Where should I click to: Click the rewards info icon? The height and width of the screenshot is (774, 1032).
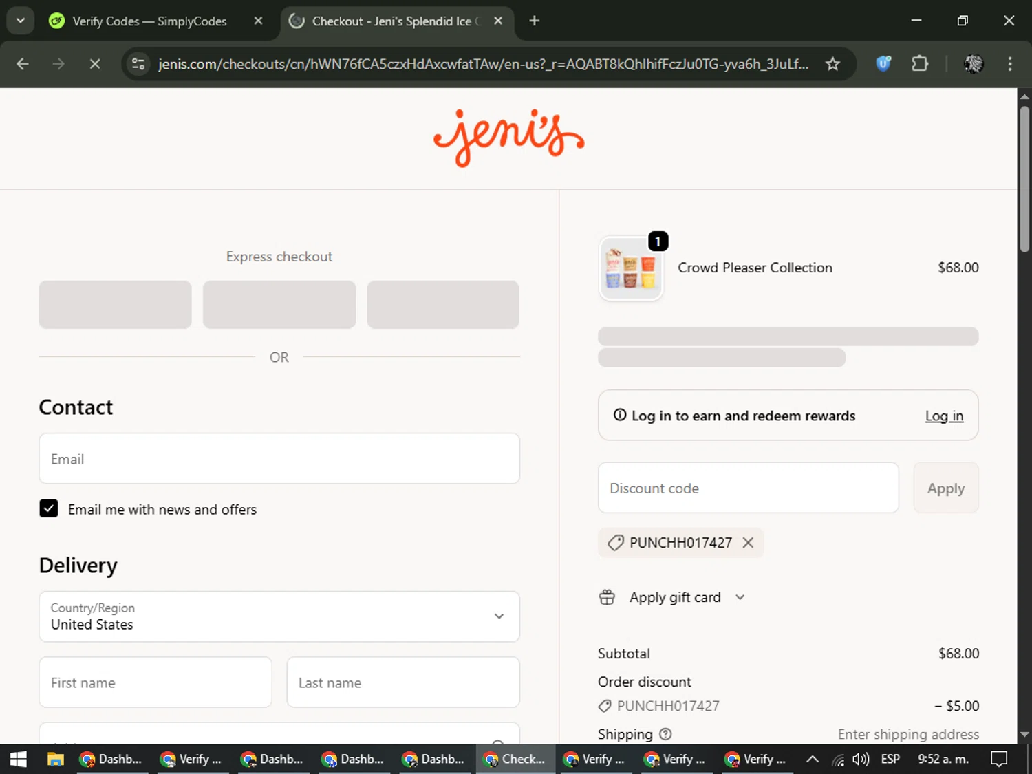(620, 415)
